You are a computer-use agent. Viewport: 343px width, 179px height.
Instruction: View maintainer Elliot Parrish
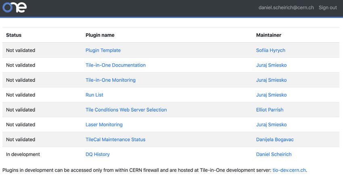[270, 110]
